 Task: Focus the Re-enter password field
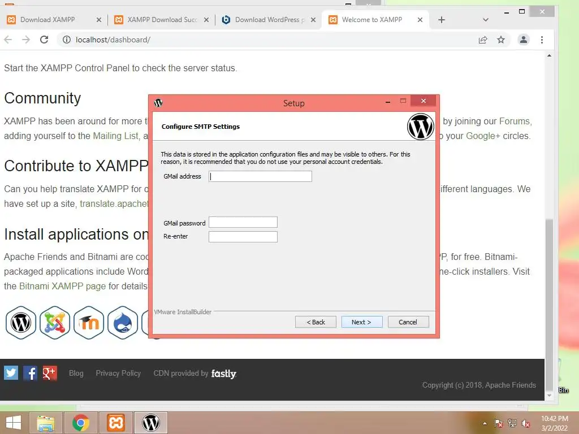(x=243, y=237)
